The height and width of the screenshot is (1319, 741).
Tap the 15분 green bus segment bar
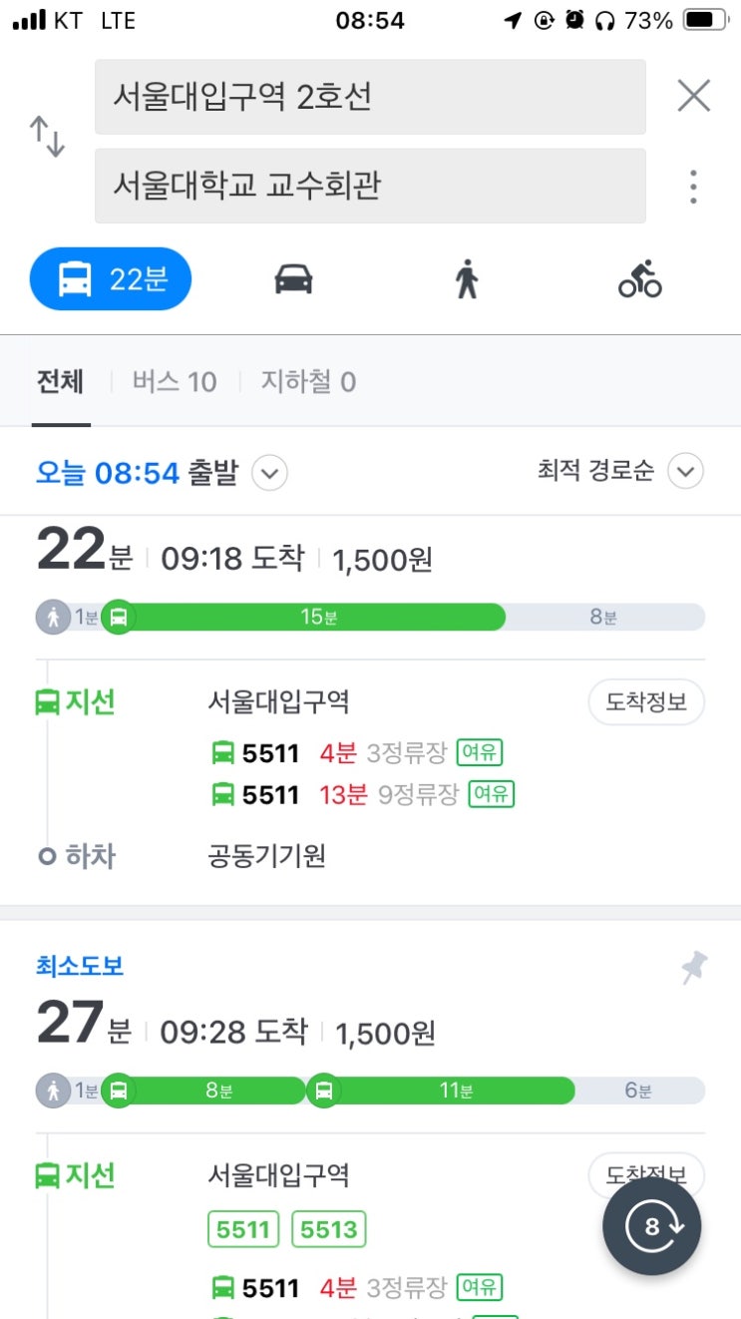click(x=317, y=618)
